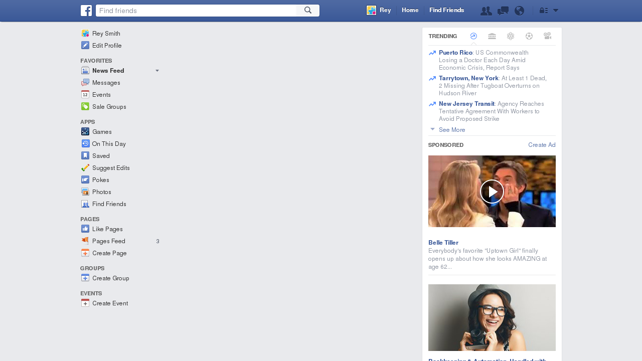Open Rey's profile name link in top bar
Viewport: 642px width, 361px height.
point(385,10)
